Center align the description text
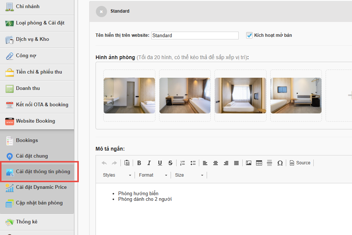The height and width of the screenshot is (235, 352). pos(216,163)
